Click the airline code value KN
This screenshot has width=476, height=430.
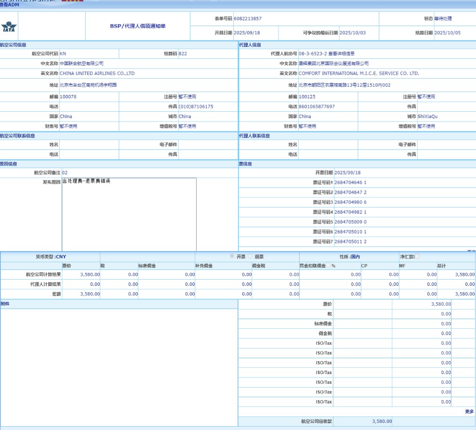coord(63,54)
